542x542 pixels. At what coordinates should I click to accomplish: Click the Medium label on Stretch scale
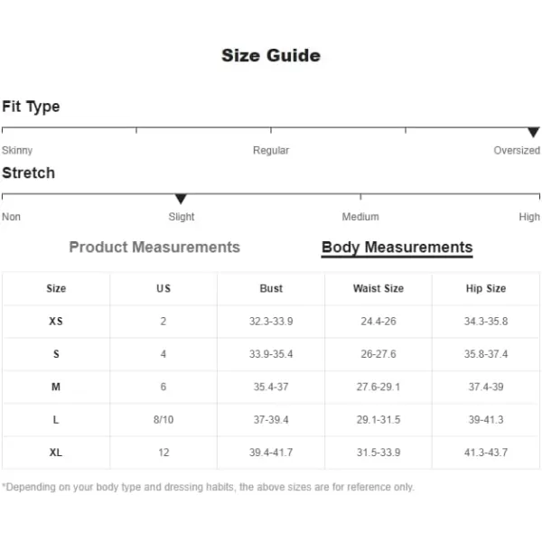360,217
